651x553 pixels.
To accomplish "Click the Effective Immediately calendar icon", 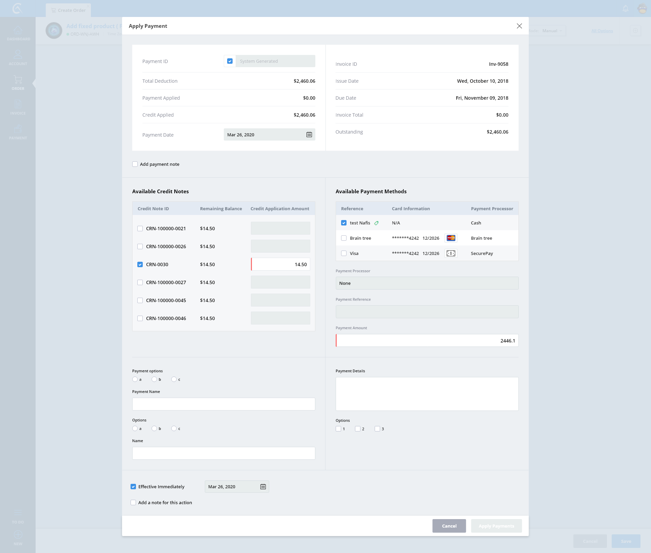I will click(x=263, y=487).
